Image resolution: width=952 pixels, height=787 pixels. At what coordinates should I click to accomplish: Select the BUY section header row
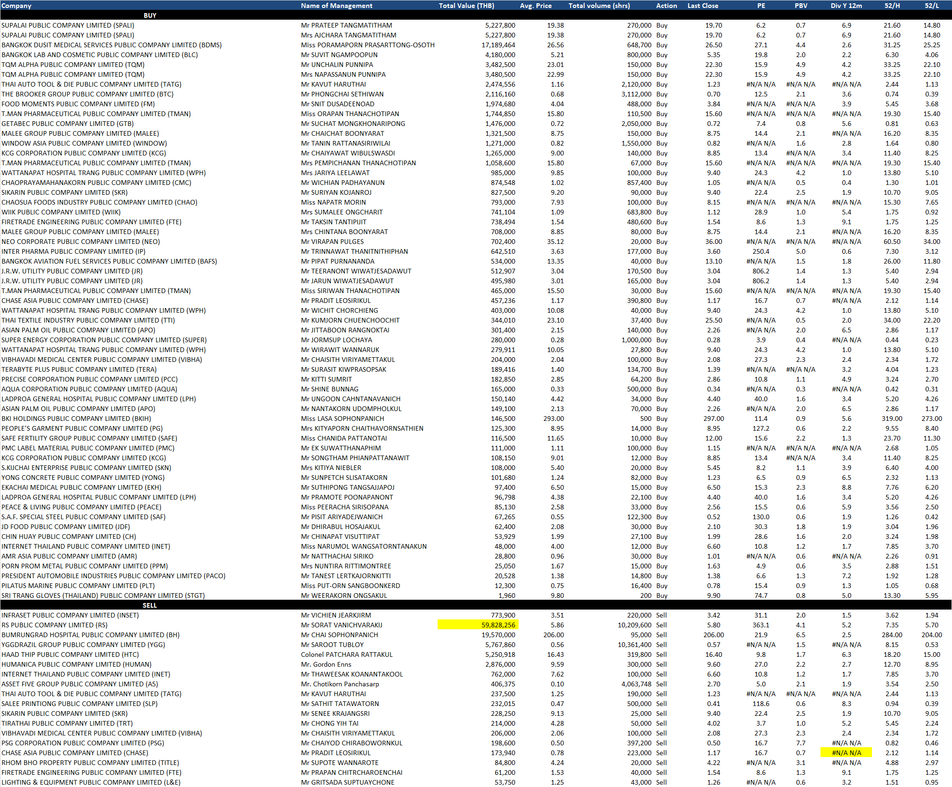(150, 15)
